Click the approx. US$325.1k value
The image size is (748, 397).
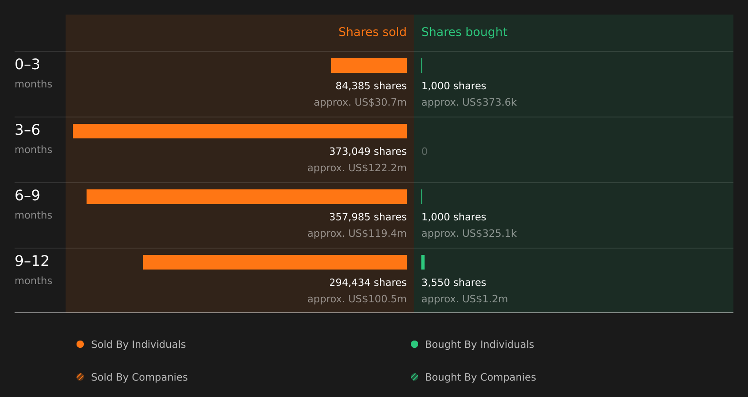[x=469, y=234]
